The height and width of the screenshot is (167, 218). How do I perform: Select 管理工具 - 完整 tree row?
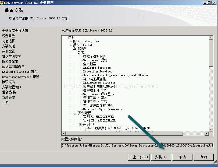point(95,102)
